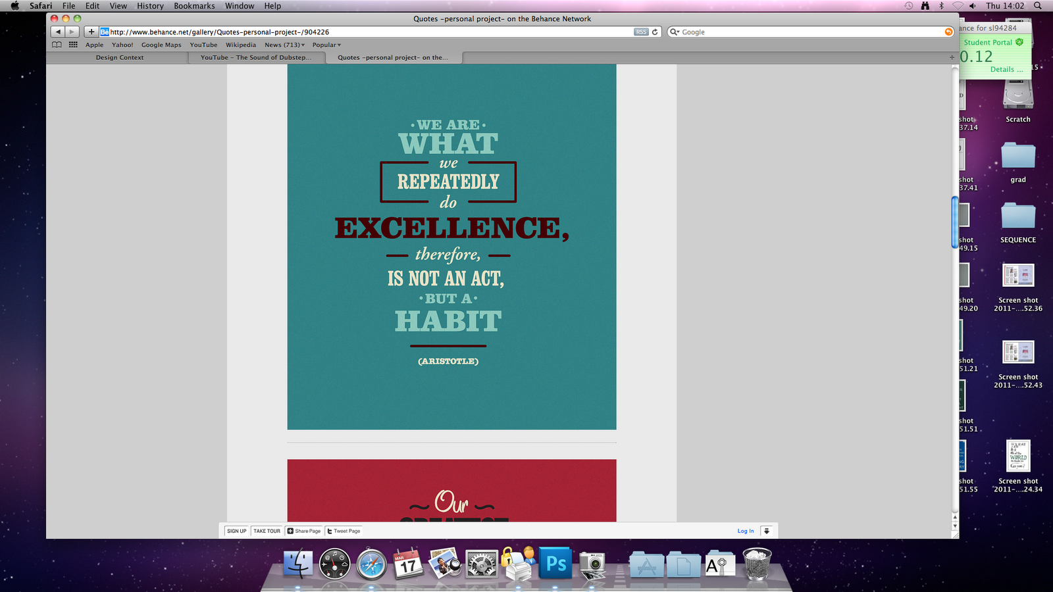Image resolution: width=1053 pixels, height=592 pixels.
Task: Go back with Safari's back arrow
Action: coord(58,32)
